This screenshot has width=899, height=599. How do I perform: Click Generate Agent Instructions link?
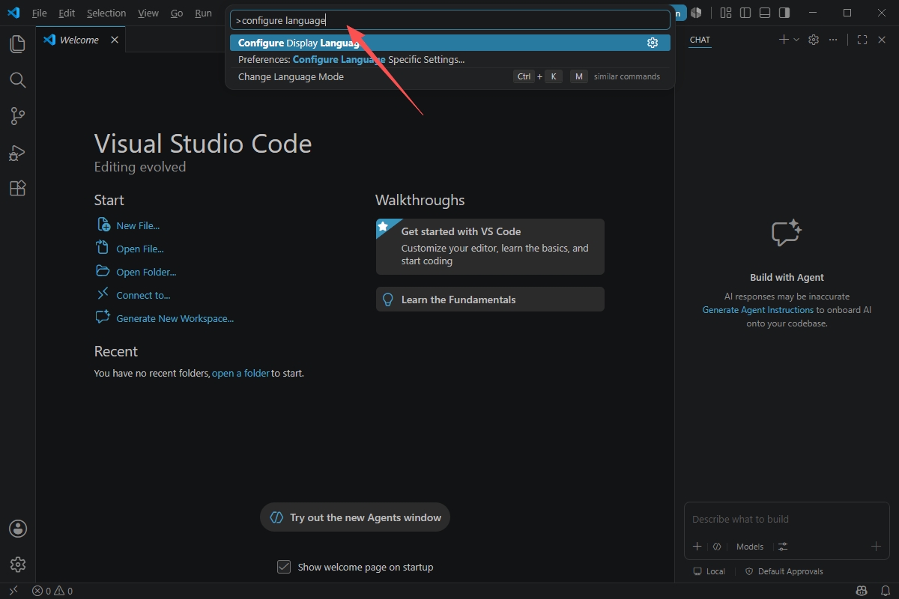point(758,310)
